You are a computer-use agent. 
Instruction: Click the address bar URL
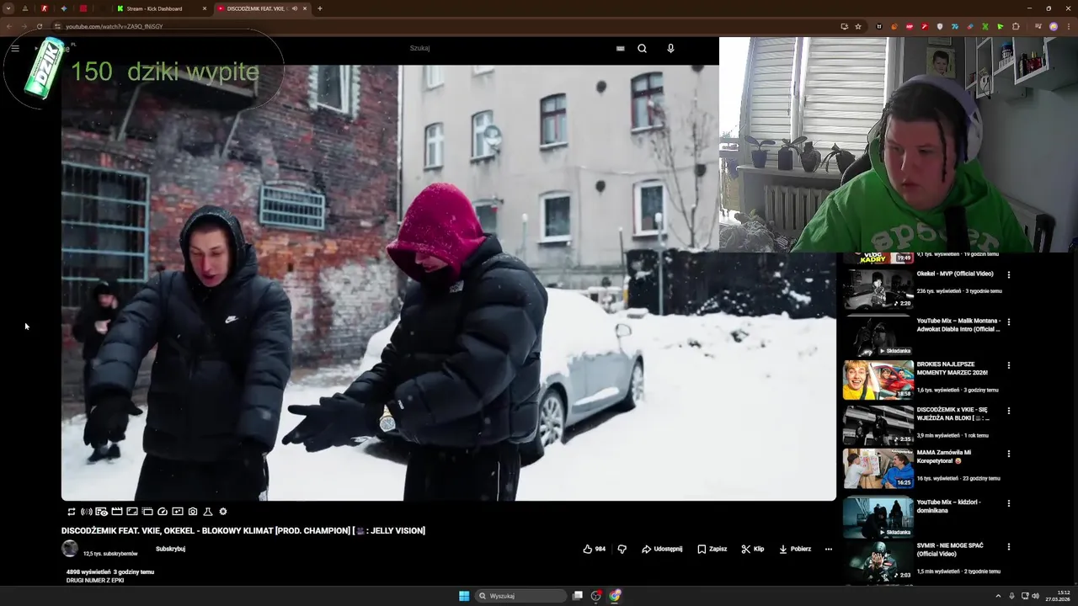[x=114, y=26]
